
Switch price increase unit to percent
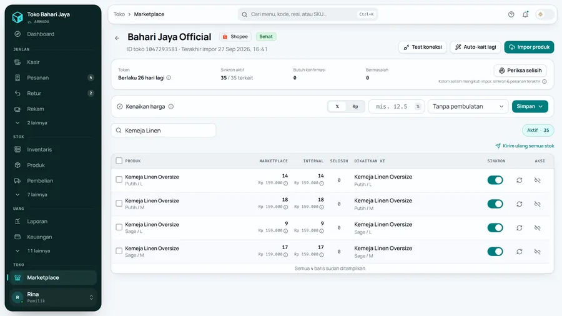point(337,106)
